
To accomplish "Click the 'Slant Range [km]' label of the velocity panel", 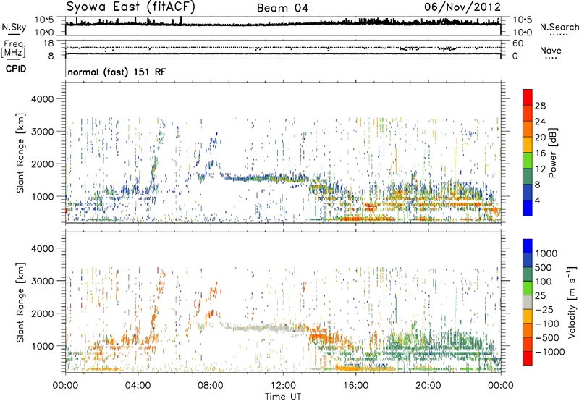I will coord(20,303).
